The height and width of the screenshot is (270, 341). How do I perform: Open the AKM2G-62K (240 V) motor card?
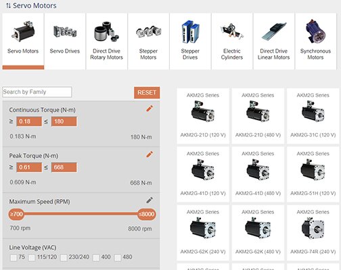[x=203, y=233]
